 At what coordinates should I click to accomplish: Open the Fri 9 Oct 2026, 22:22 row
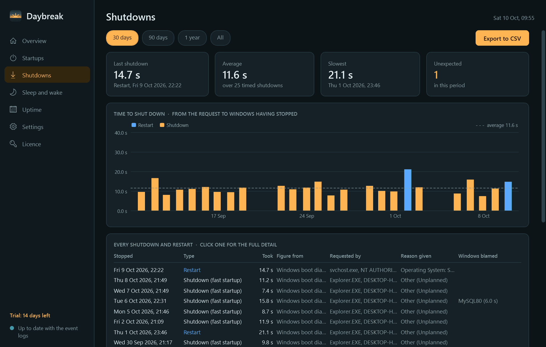pyautogui.click(x=317, y=270)
